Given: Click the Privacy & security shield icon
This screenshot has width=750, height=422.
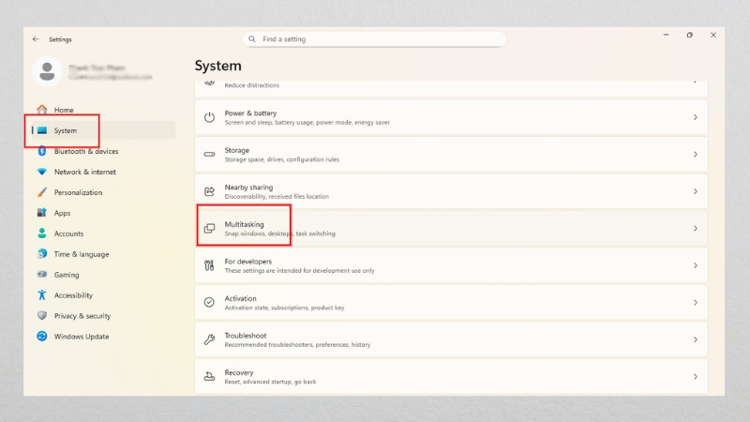Looking at the screenshot, I should pos(42,315).
